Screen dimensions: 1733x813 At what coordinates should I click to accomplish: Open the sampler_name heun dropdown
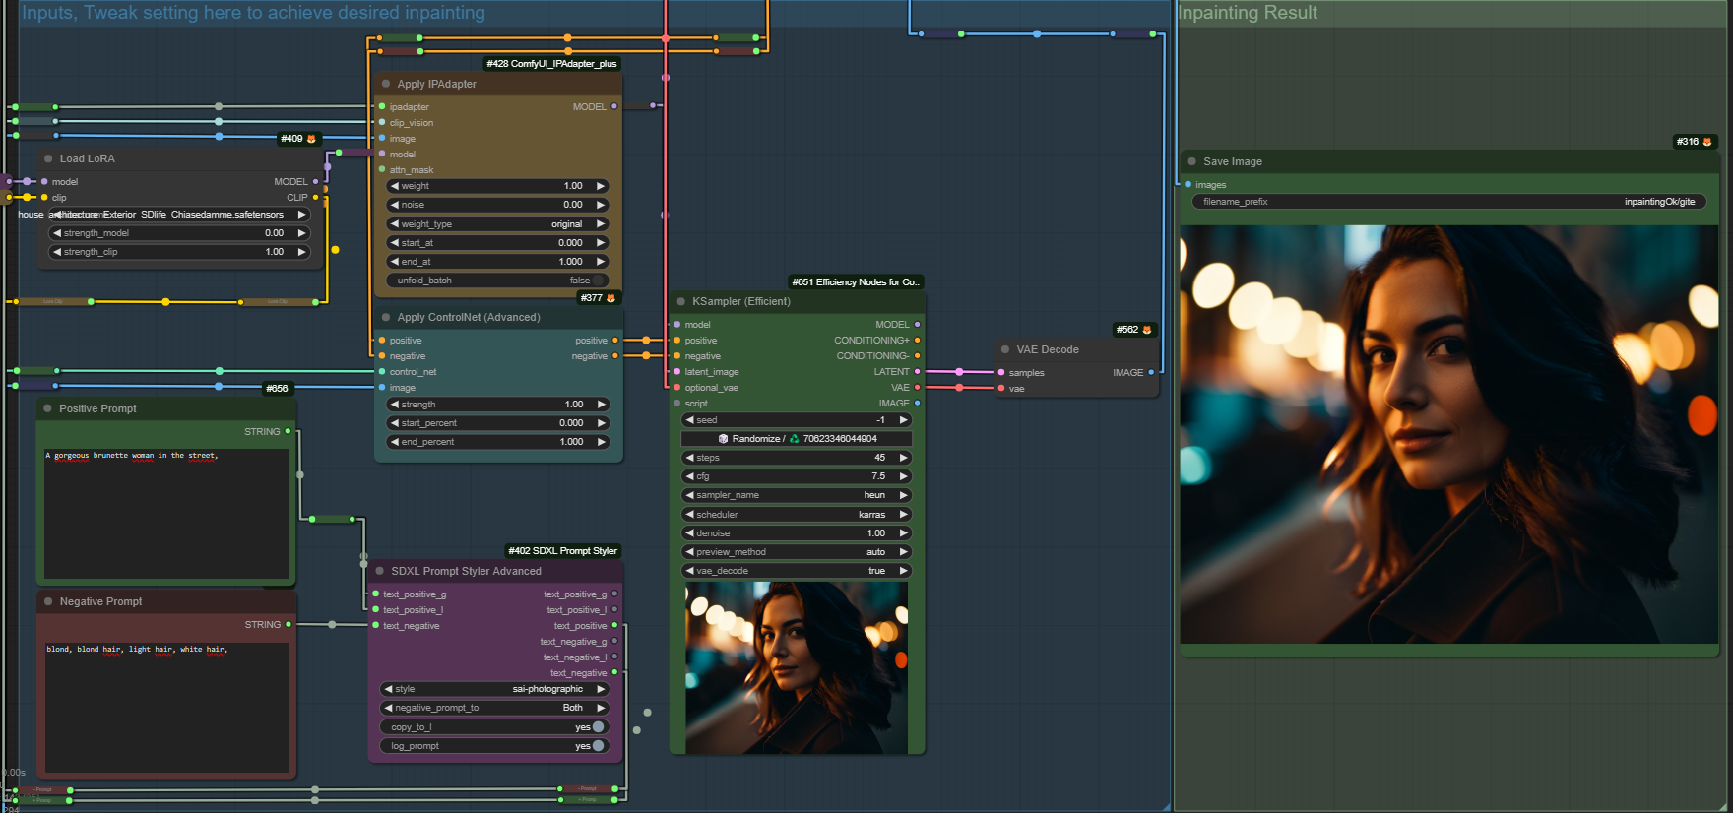(x=796, y=495)
